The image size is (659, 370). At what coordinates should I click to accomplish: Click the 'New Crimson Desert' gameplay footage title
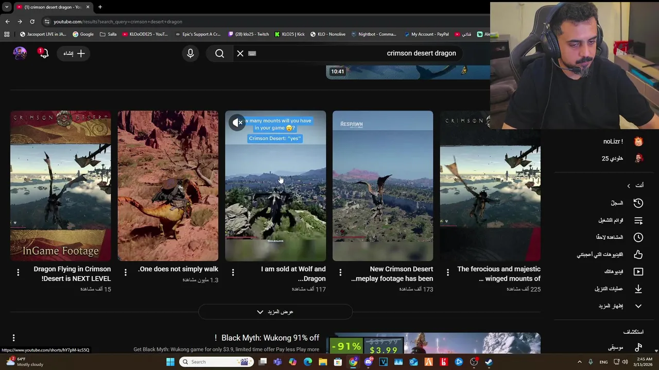click(x=392, y=273)
